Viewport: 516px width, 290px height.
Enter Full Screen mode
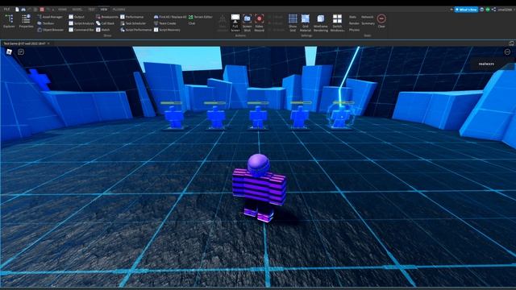[x=235, y=23]
